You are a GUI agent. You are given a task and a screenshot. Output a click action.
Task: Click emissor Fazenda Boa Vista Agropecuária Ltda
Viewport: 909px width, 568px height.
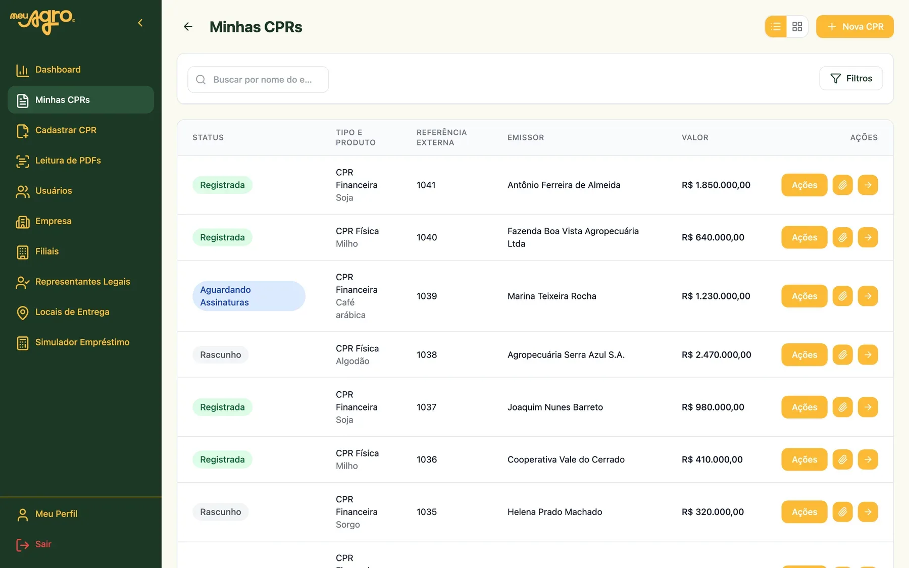pos(573,237)
